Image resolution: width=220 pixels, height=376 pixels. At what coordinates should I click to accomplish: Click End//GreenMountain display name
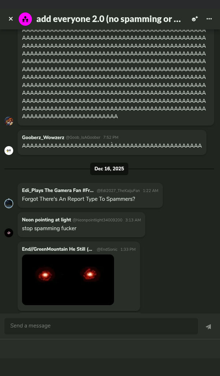pyautogui.click(x=57, y=249)
